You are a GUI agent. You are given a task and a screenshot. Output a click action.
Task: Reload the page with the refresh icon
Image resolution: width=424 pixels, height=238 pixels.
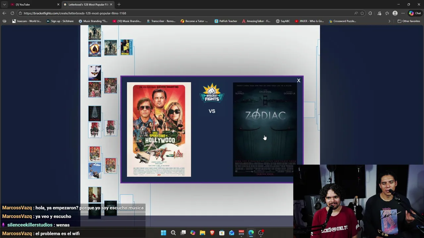(12, 13)
